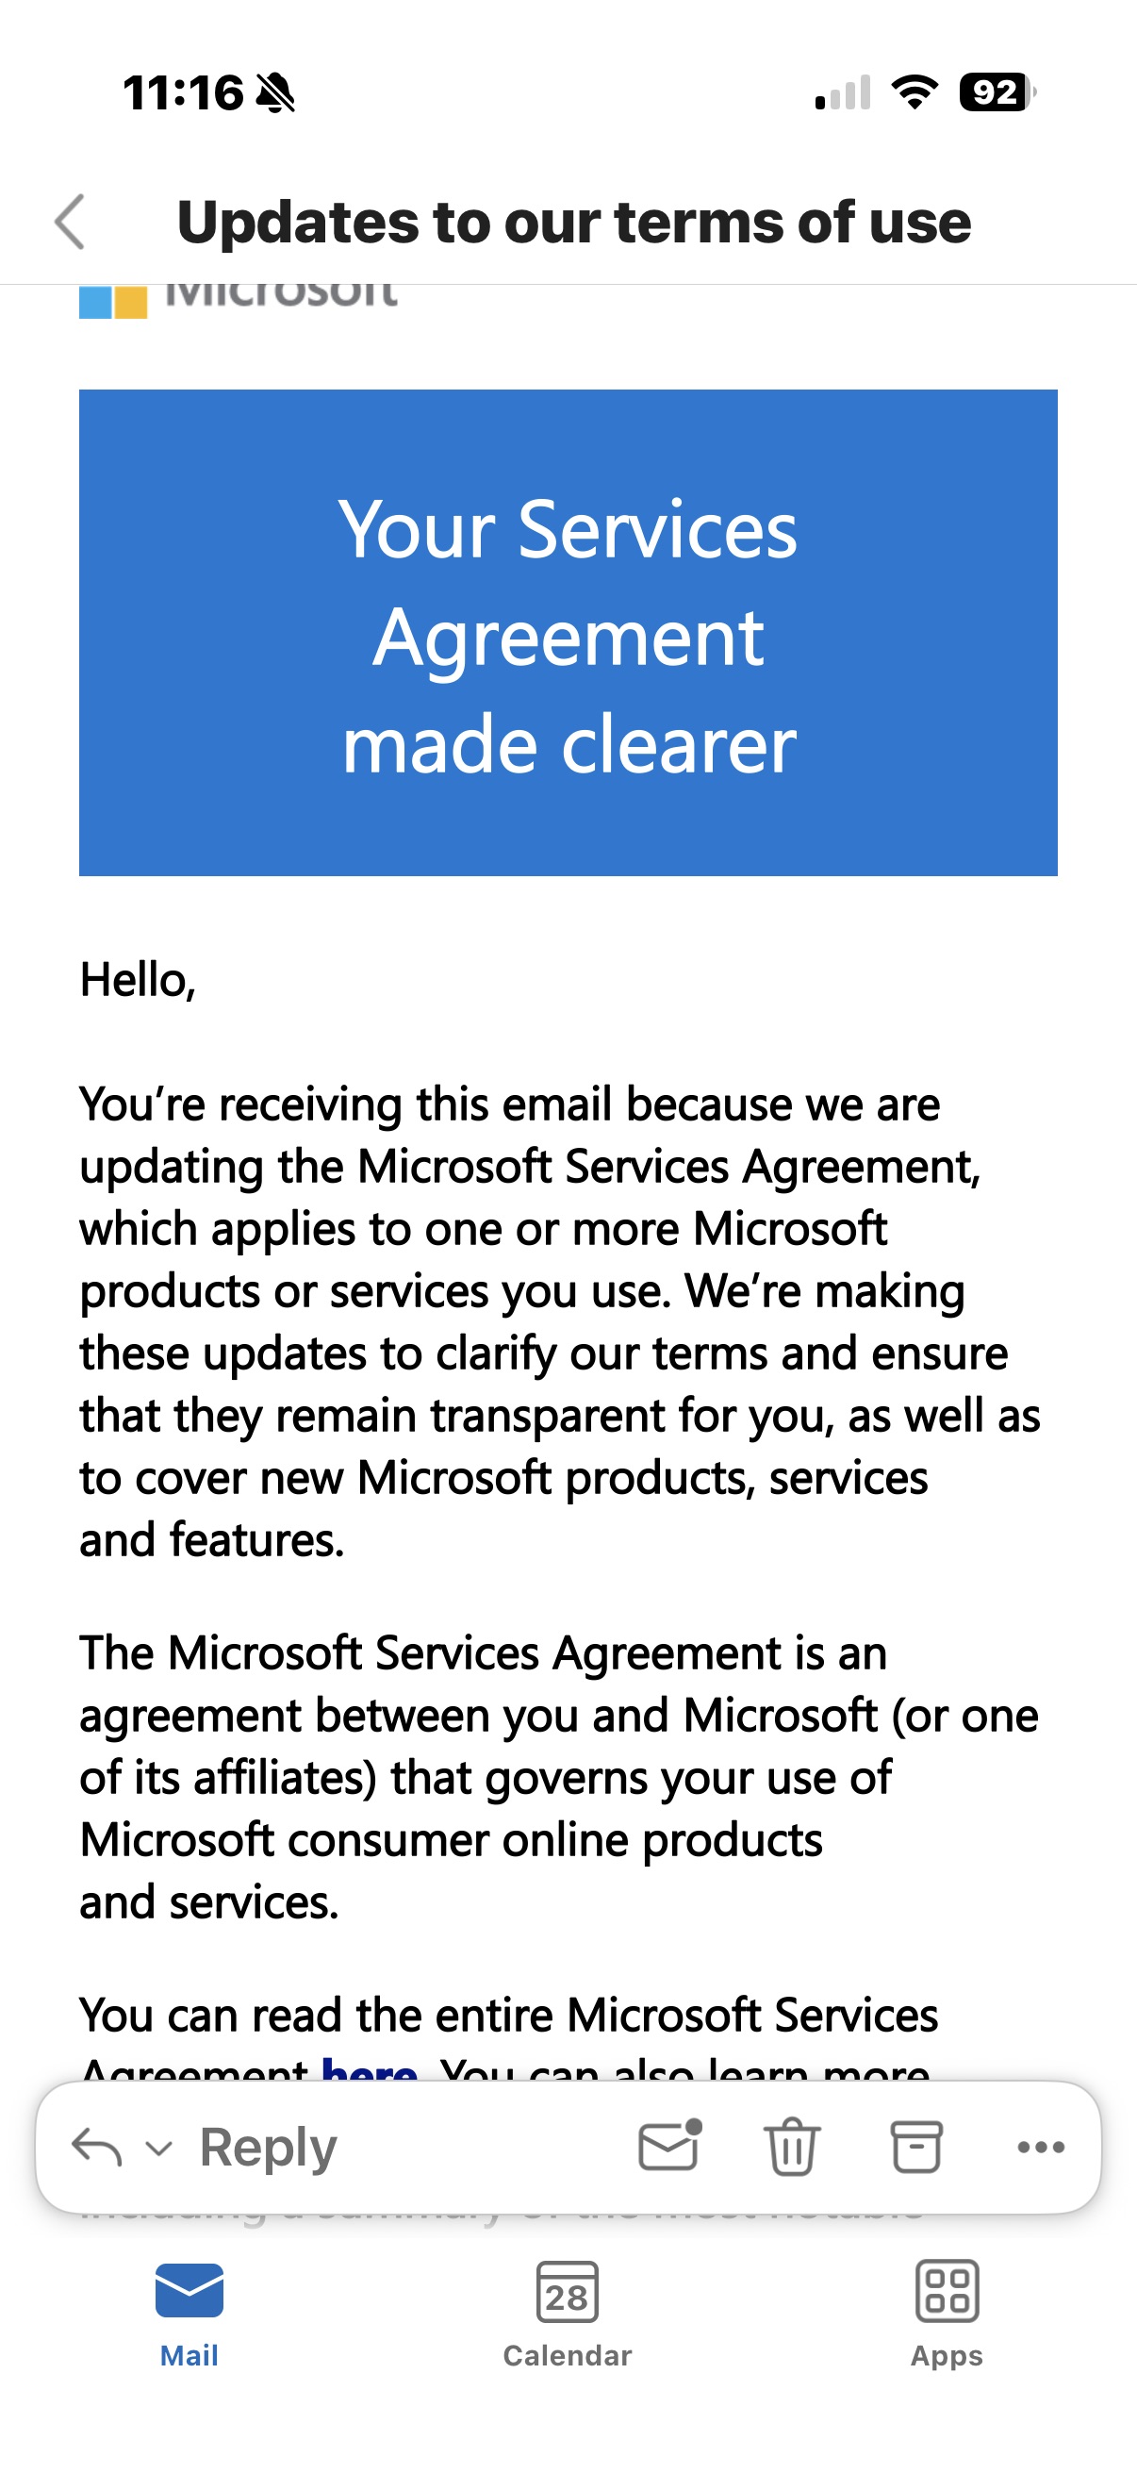Image resolution: width=1137 pixels, height=2473 pixels.
Task: Tap the silent mode bell icon
Action: pyautogui.click(x=276, y=93)
